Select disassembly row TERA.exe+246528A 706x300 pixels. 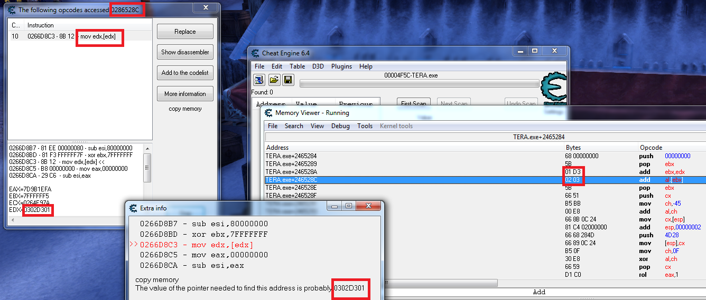[x=485, y=172]
